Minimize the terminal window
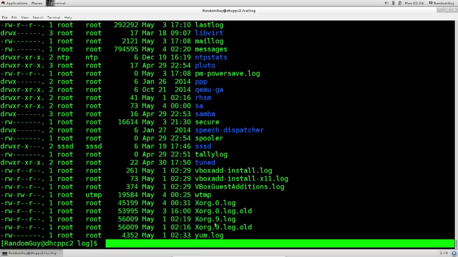The image size is (458, 257). coord(440,10)
